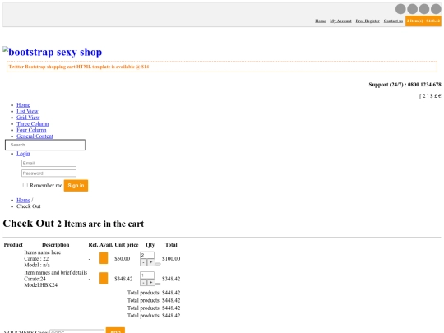Remove the $100.00 total item from cart

[158, 264]
